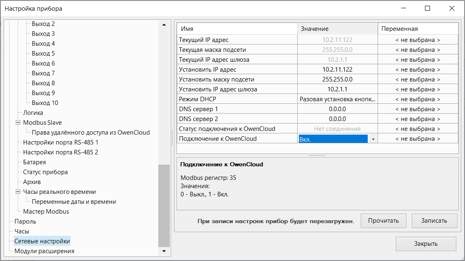The height and width of the screenshot is (261, 465).
Task: Open Права удалённого доступа из OwenCloud
Action: (91, 133)
